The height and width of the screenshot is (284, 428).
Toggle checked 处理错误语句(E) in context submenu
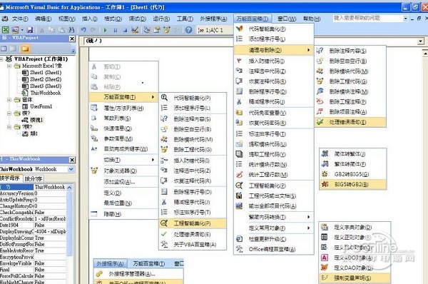point(193,234)
